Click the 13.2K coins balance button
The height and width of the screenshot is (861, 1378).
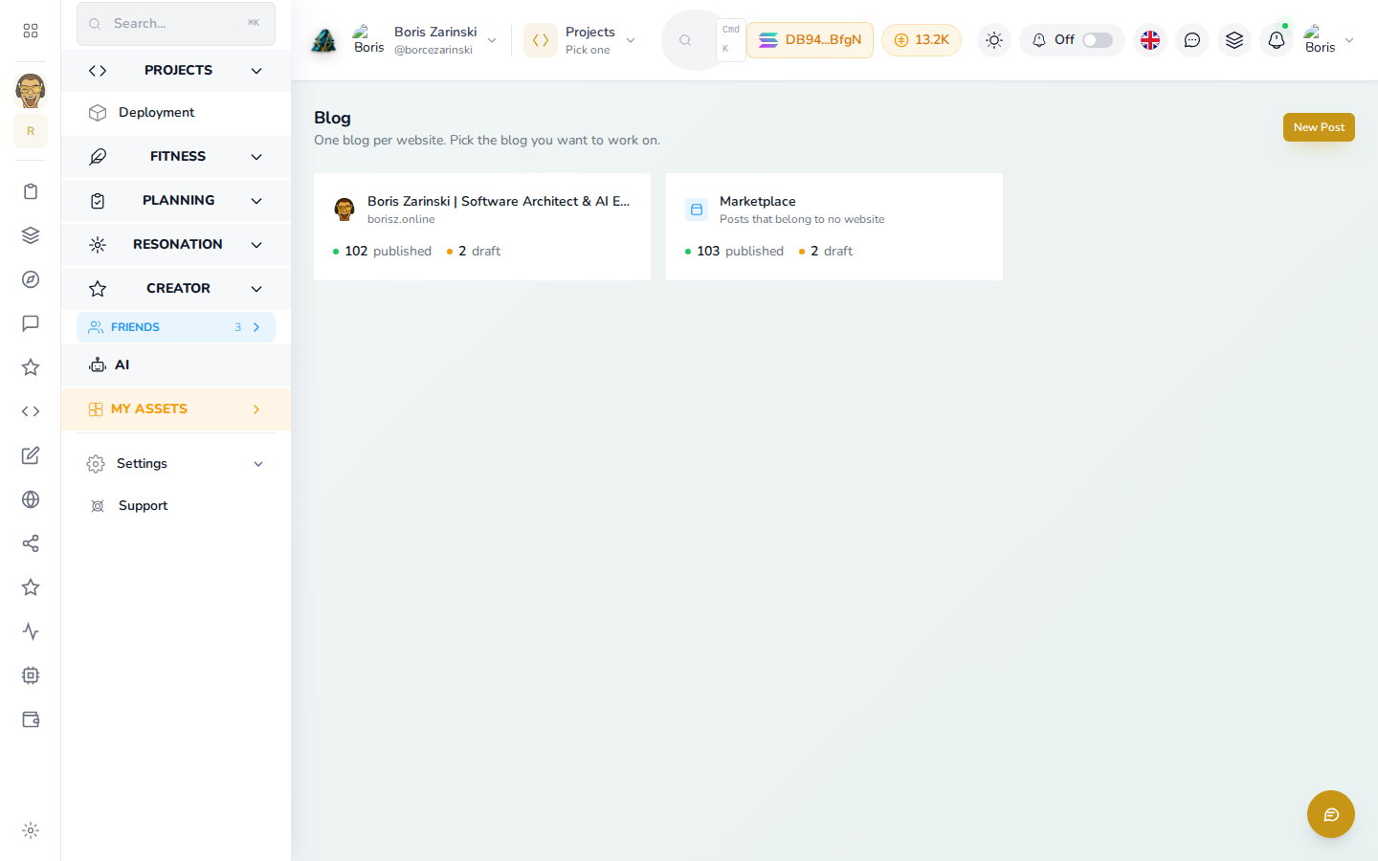pyautogui.click(x=922, y=40)
